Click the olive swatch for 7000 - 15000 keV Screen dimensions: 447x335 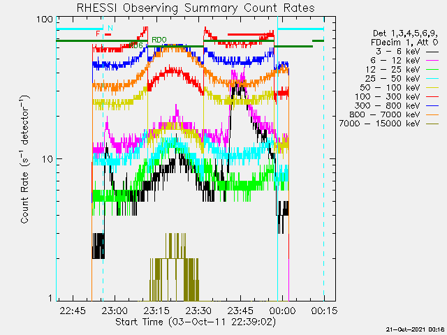[x=432, y=124]
